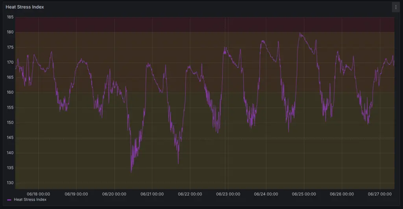Click the 06/27 00:00 x-axis label

tap(380, 194)
